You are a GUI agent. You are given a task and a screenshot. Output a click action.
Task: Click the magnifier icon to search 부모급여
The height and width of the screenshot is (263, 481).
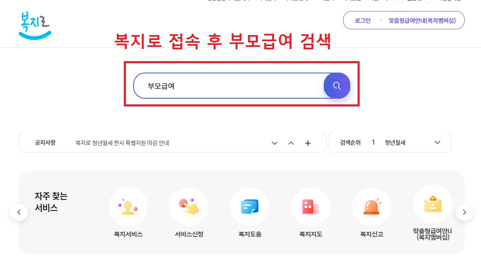tap(336, 86)
